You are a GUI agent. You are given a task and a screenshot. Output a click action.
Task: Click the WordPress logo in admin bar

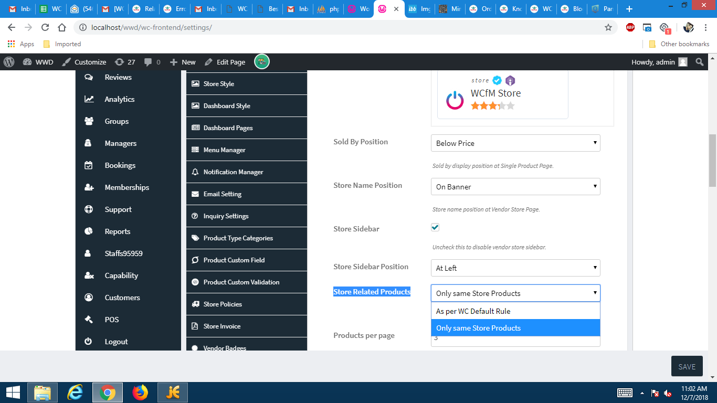tap(9, 62)
